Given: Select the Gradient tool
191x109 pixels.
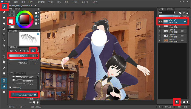Looking at the screenshot, I should pos(4,29).
